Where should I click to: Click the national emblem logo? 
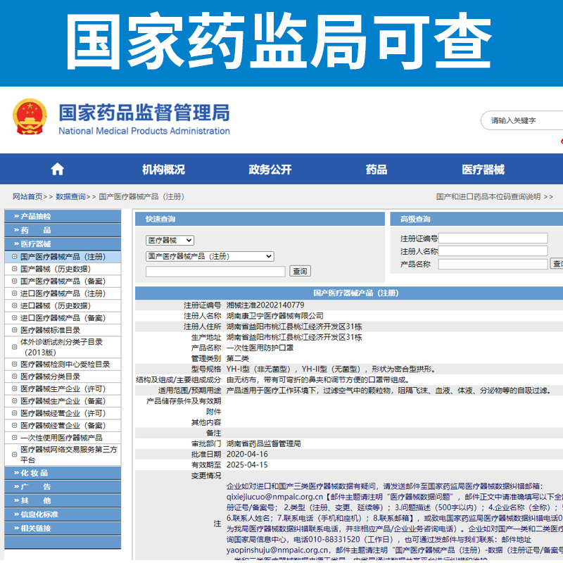[x=30, y=117]
